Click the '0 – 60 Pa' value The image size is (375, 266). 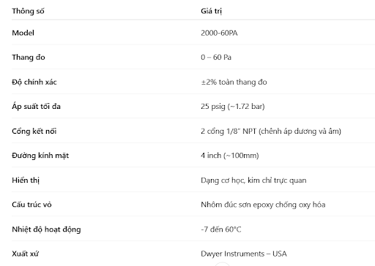pyautogui.click(x=216, y=57)
